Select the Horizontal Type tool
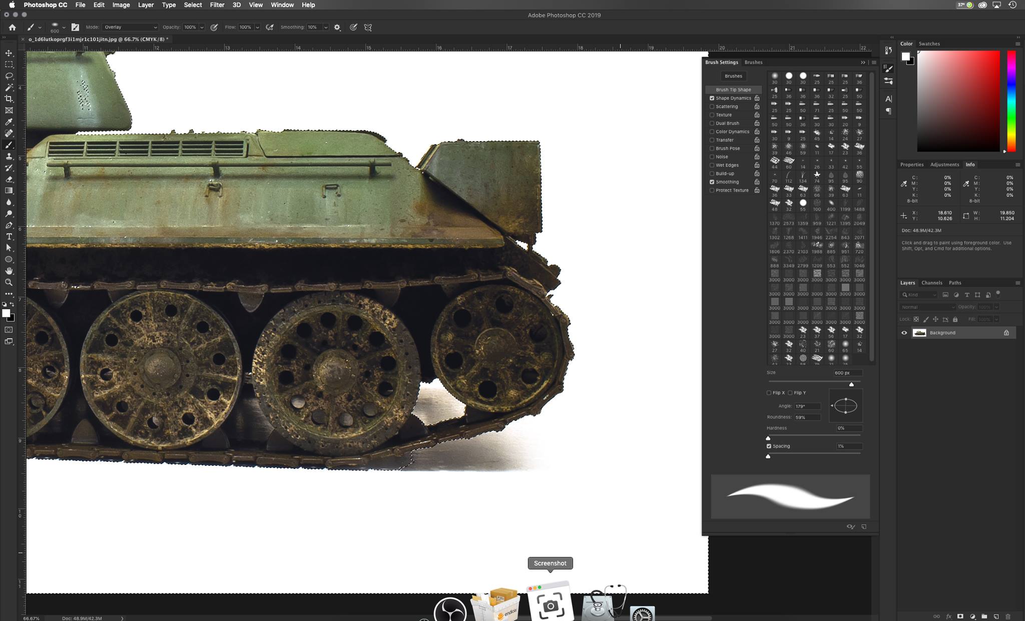Viewport: 1025px width, 621px height. pyautogui.click(x=9, y=236)
